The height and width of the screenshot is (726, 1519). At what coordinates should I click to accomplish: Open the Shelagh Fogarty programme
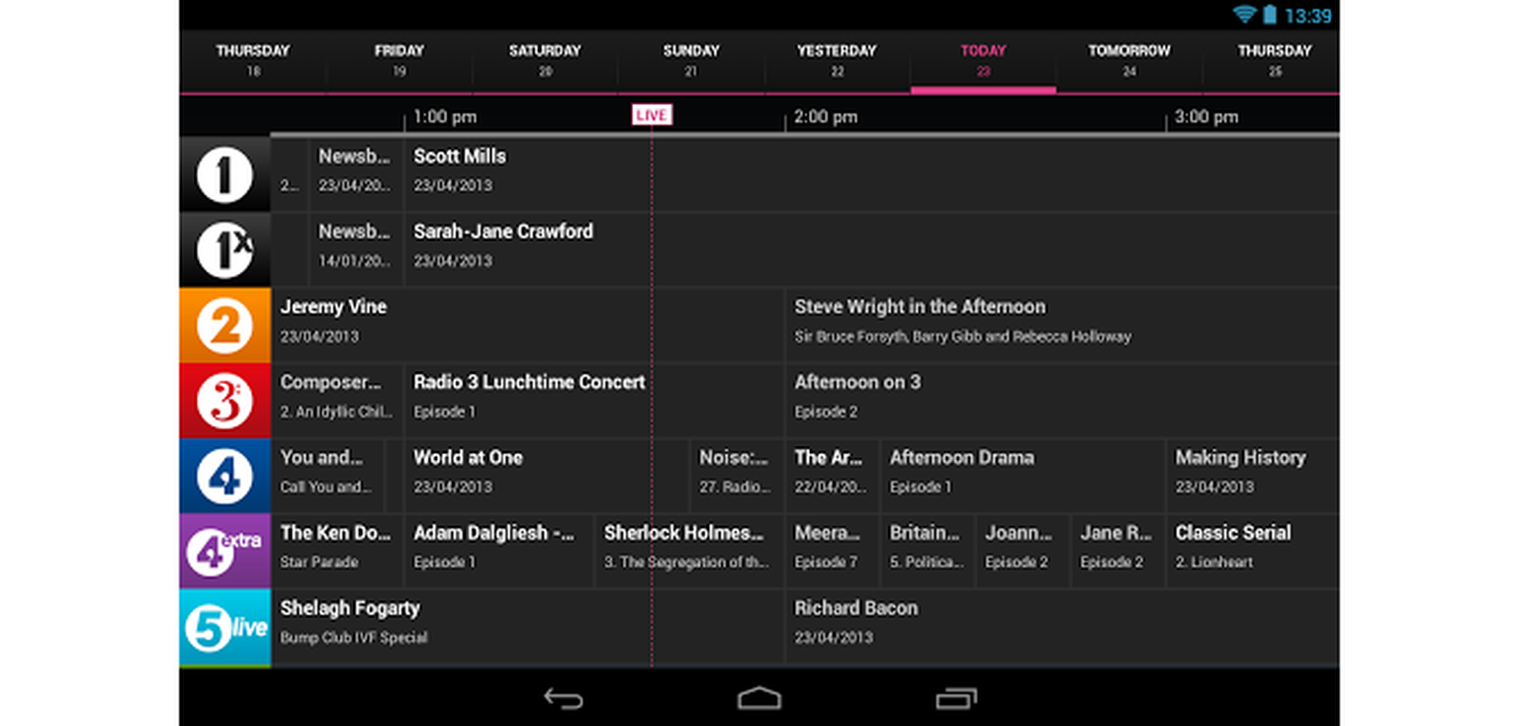(x=527, y=626)
